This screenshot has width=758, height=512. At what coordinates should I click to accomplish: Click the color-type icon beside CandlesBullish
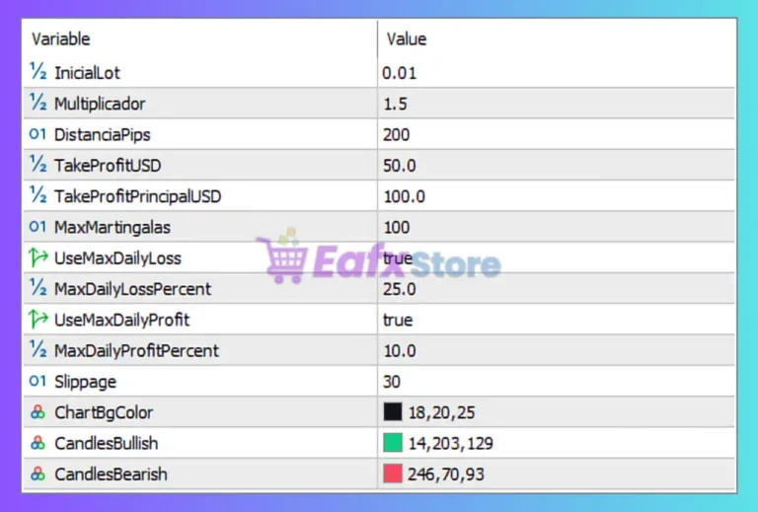click(38, 443)
